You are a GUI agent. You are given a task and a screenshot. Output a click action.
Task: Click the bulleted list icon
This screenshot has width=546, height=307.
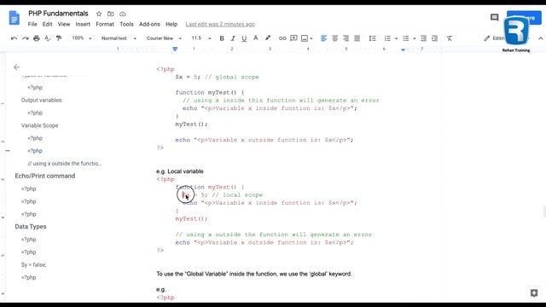[406, 38]
